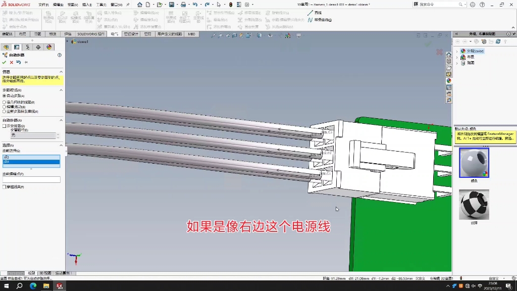Click the refresh icon in the Appearances panel

498,41
